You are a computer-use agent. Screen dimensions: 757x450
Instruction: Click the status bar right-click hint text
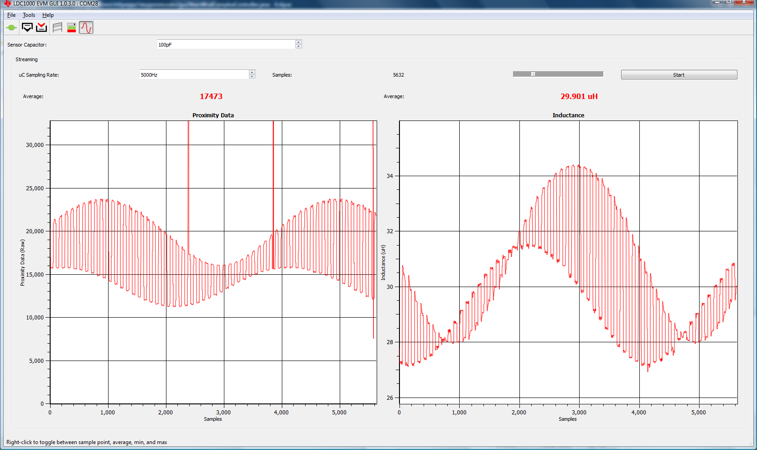[x=87, y=442]
